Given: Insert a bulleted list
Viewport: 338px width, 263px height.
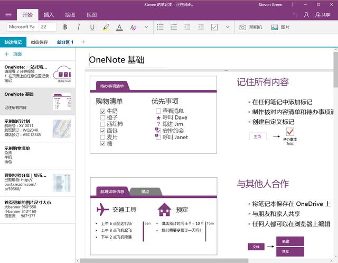Looking at the screenshot, I should (x=160, y=27).
